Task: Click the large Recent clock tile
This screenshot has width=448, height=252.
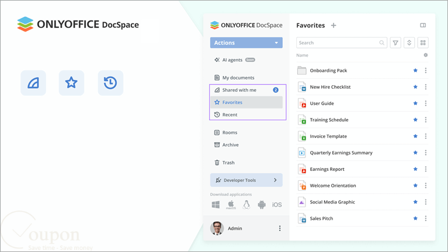Action: 110,83
